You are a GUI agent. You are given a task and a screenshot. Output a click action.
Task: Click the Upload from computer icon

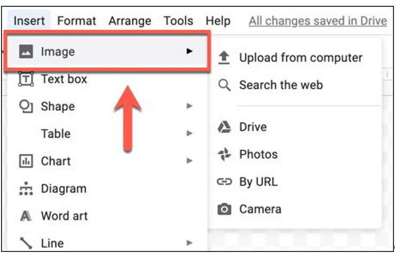225,58
